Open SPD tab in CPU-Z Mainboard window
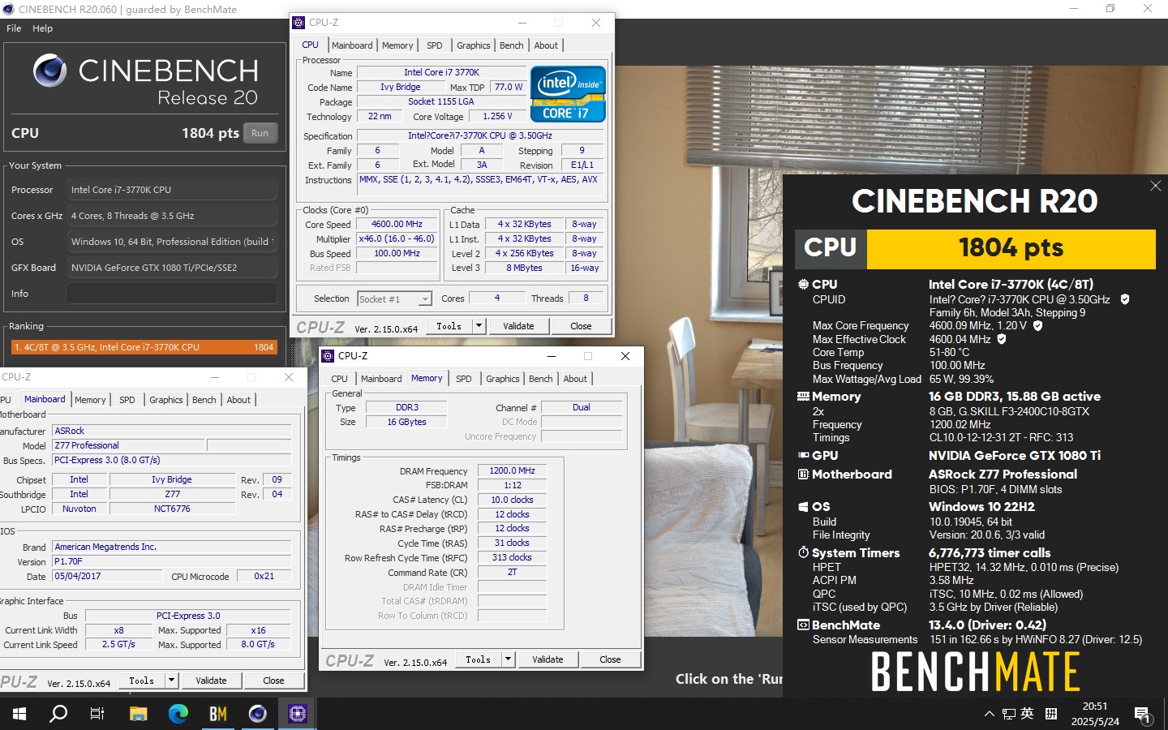The image size is (1168, 730). (127, 400)
